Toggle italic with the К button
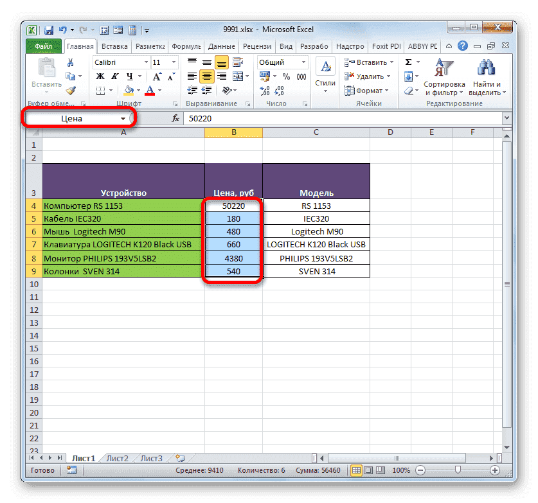538x503 pixels. [x=114, y=76]
